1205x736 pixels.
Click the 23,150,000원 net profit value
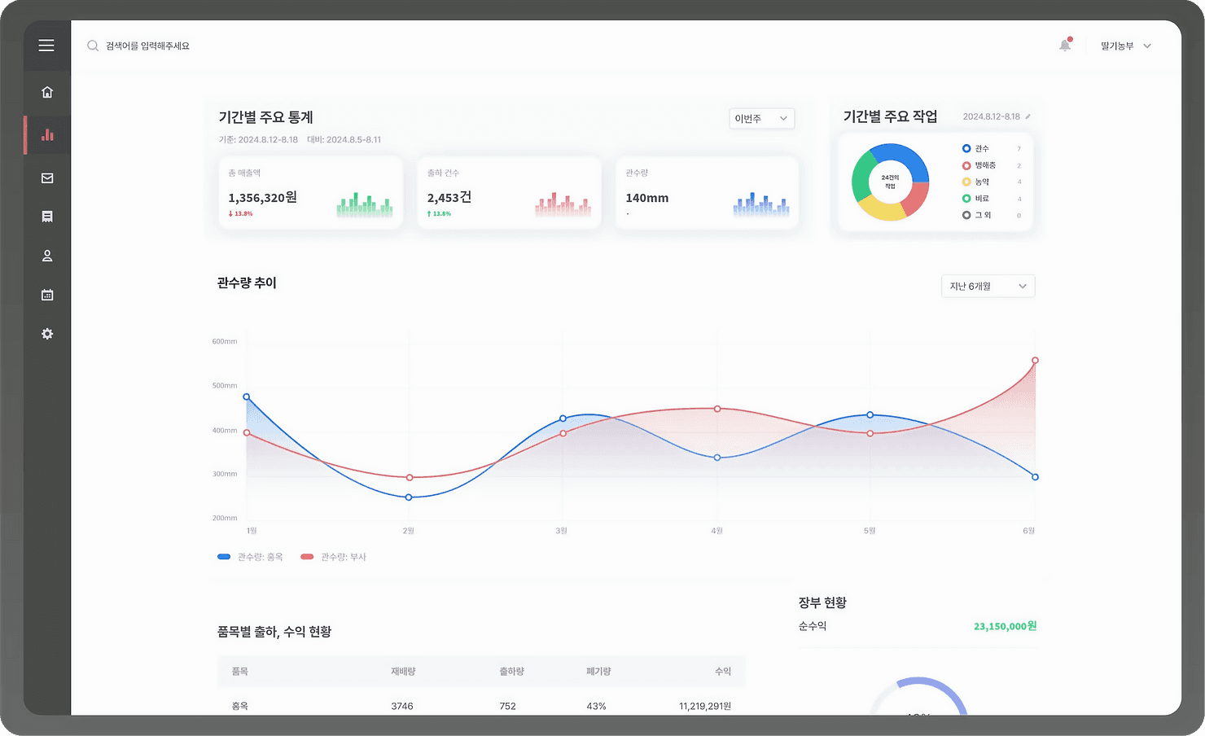tap(1005, 626)
